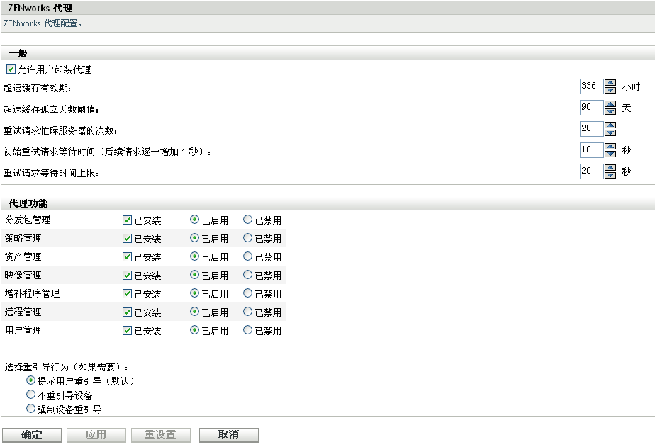Image resolution: width=655 pixels, height=447 pixels.
Task: Increase 重试请求等待时间上限 with up arrow
Action: (x=610, y=167)
